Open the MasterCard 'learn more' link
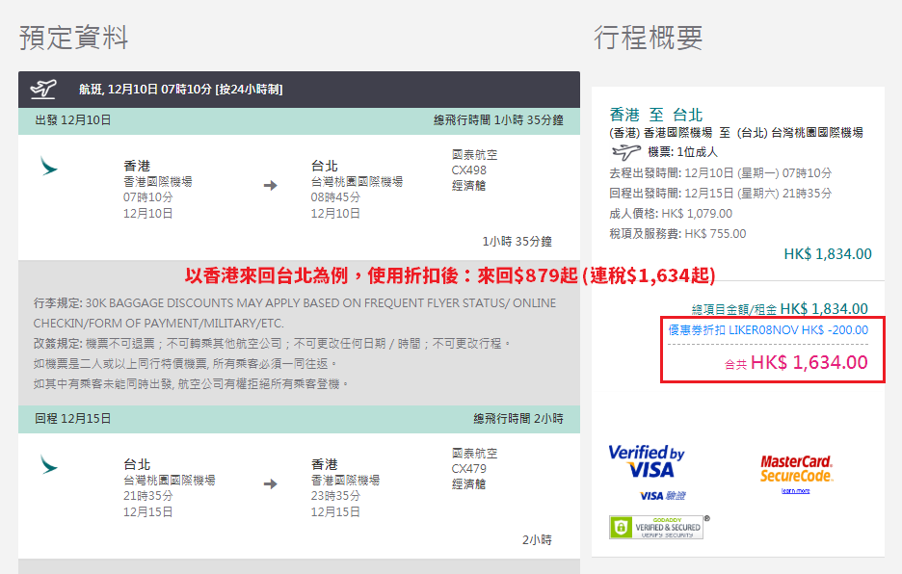Screen dimensions: 902x574 tap(796, 491)
